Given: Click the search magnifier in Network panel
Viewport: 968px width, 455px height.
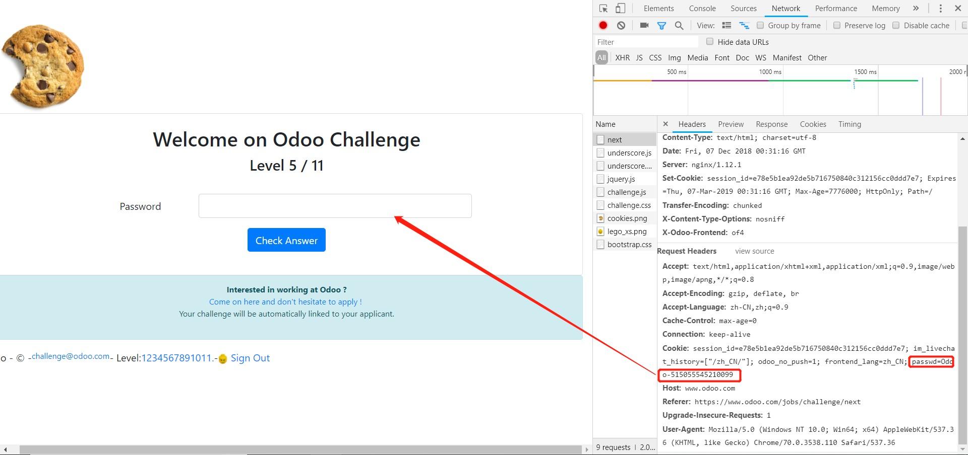Looking at the screenshot, I should [679, 25].
